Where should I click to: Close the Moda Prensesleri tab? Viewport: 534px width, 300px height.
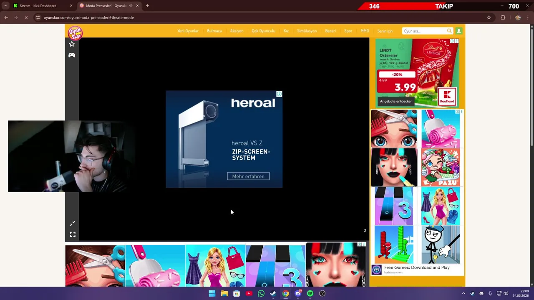(x=137, y=6)
